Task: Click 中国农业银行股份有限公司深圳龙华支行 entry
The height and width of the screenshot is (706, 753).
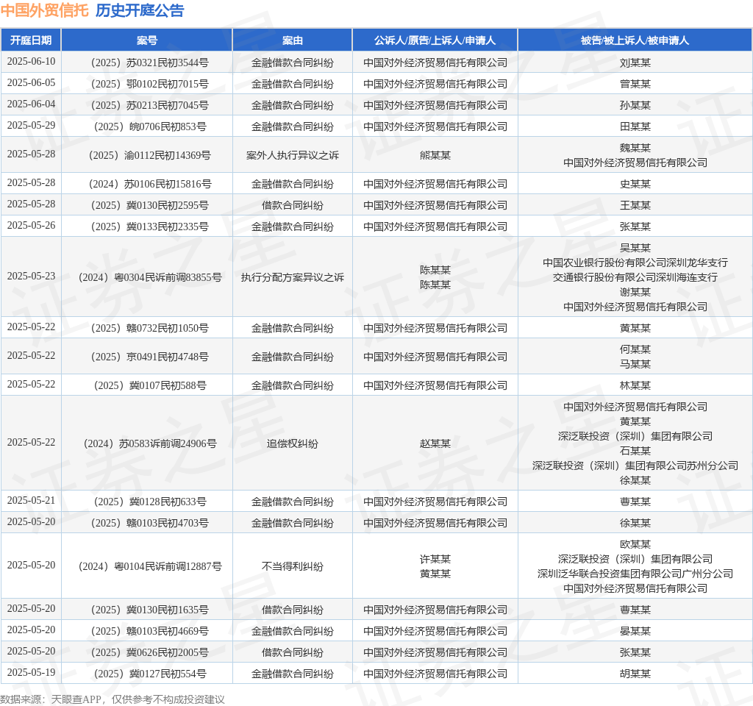Action: pyautogui.click(x=635, y=263)
